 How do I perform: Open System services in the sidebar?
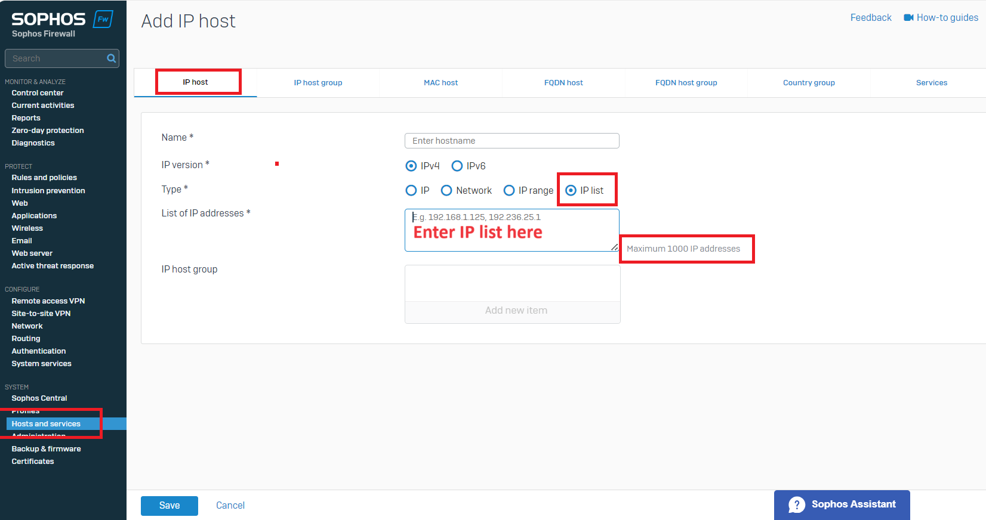(x=42, y=364)
